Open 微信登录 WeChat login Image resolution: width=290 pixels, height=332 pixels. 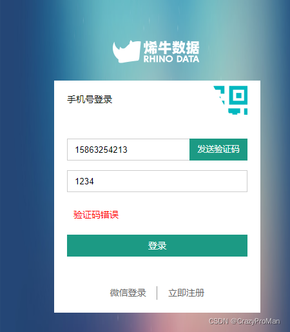[128, 293]
